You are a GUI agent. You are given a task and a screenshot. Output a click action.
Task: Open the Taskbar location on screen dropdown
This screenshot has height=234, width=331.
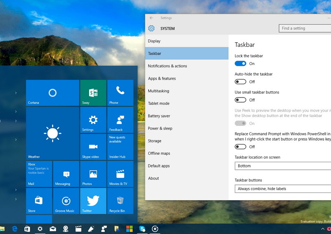282,166
